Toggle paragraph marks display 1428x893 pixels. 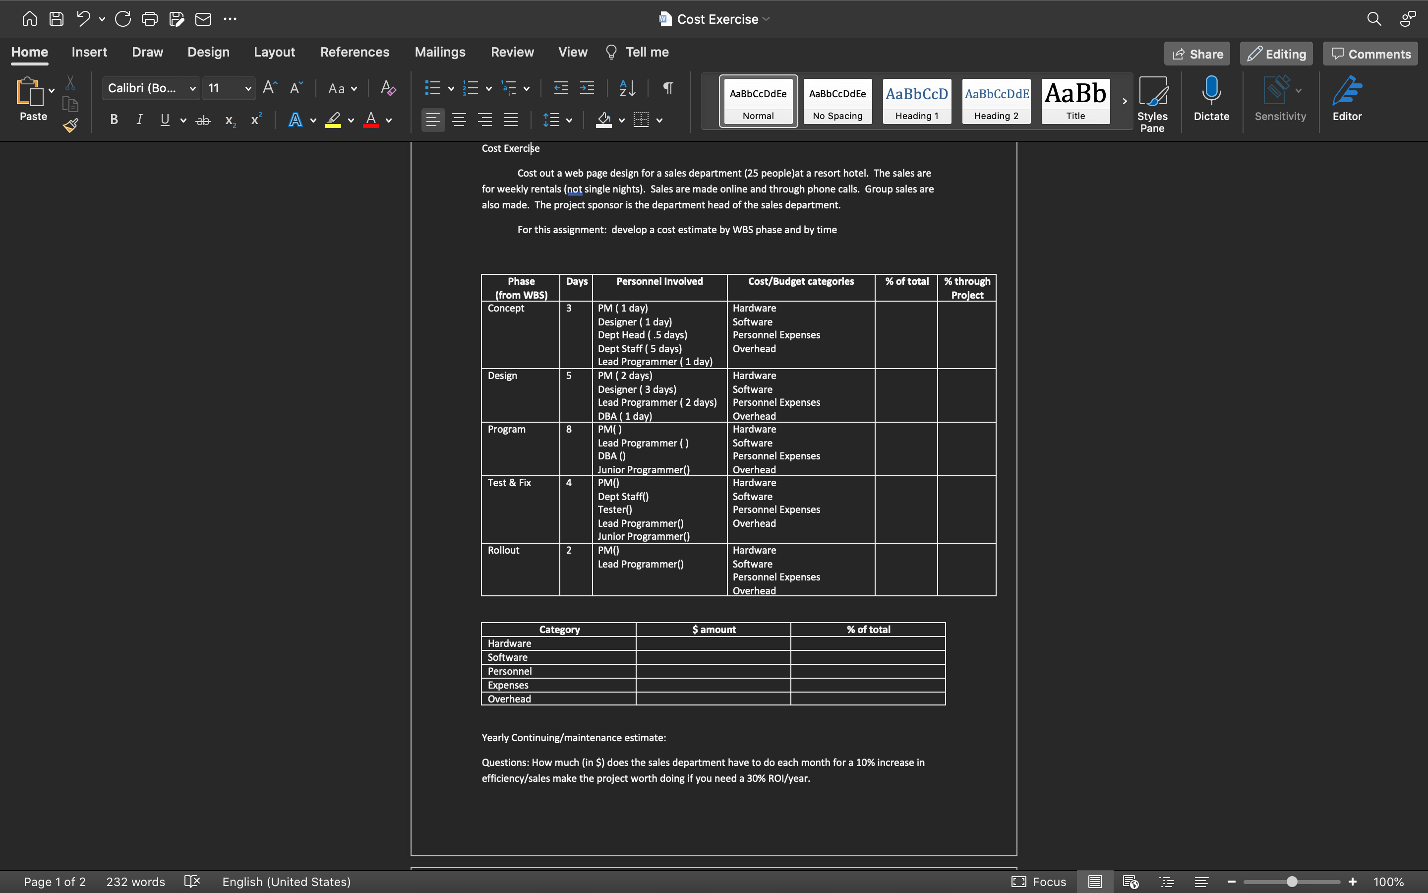(668, 89)
